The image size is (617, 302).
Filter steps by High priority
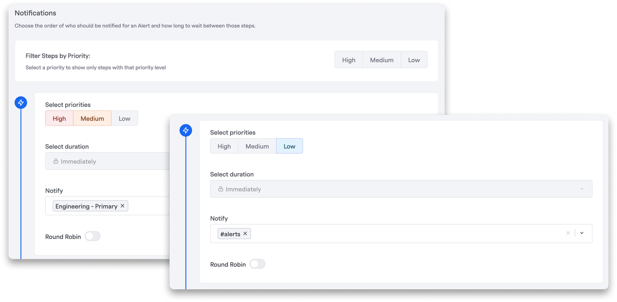349,60
